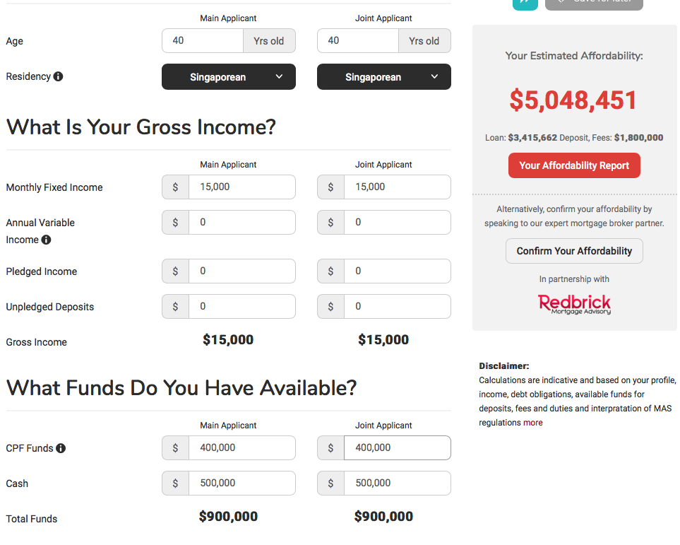
Task: Edit Main Applicant Cash amount
Action: point(241,484)
